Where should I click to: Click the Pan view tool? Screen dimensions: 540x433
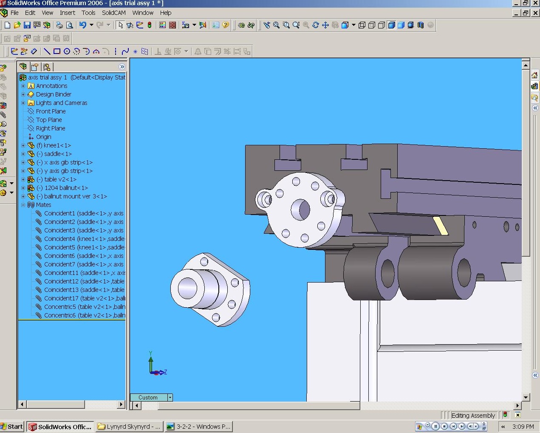click(x=325, y=25)
